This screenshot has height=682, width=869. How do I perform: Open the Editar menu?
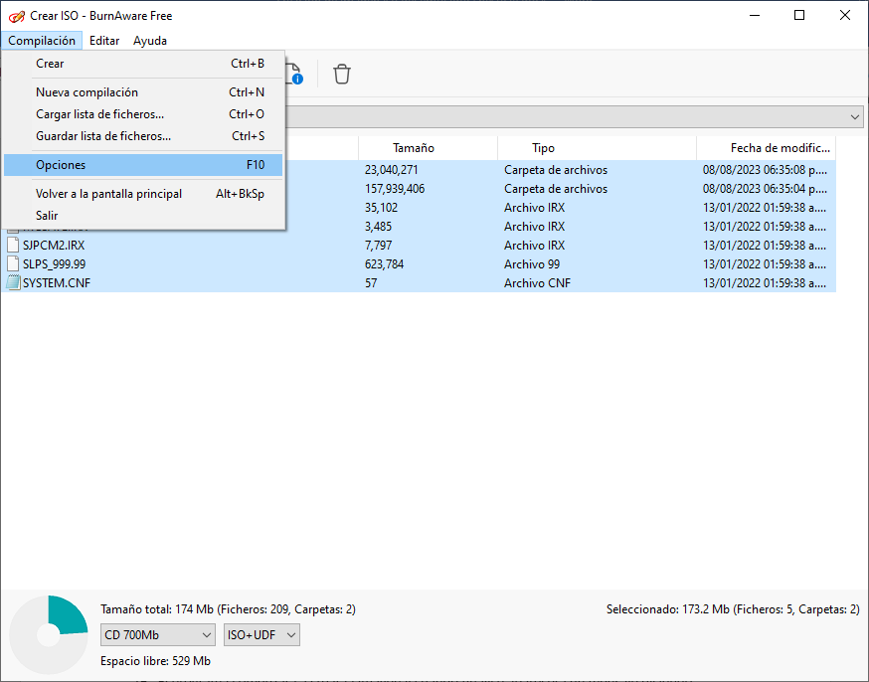pyautogui.click(x=104, y=41)
